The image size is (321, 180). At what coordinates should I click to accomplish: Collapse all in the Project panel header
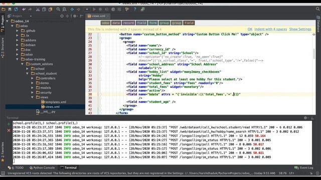pos(67,16)
